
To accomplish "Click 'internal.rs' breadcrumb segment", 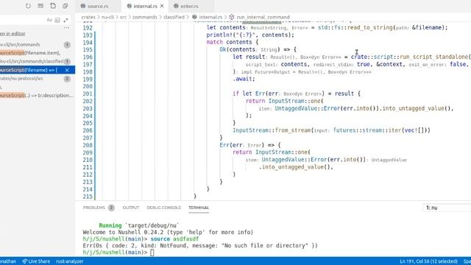I will click(210, 17).
